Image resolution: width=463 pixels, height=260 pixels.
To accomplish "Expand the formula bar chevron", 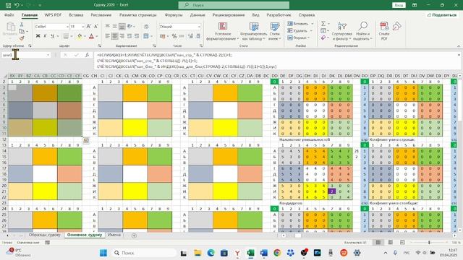I will point(459,55).
